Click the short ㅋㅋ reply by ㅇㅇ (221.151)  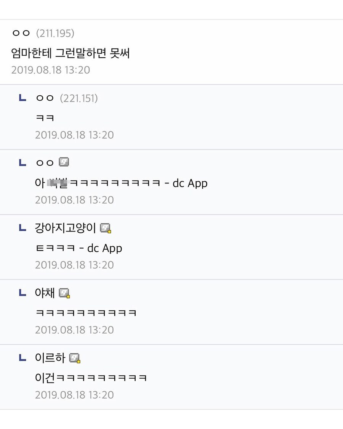click(45, 118)
